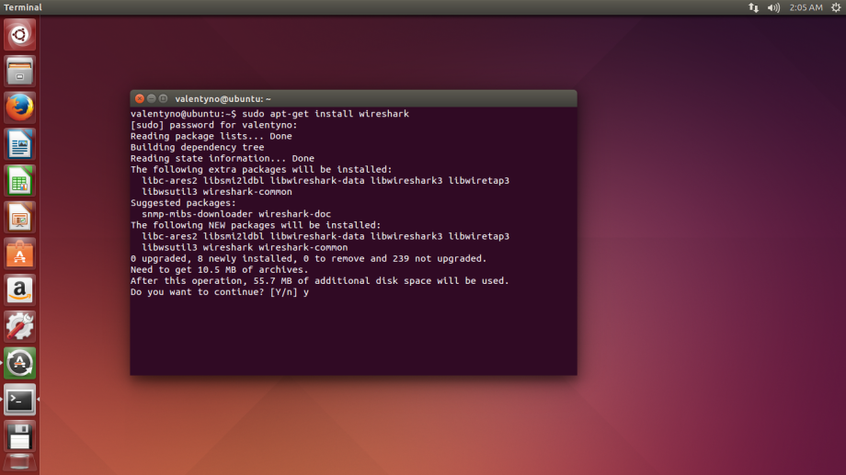The image size is (846, 475).
Task: Expand the sound volume indicator menu
Action: (x=773, y=7)
